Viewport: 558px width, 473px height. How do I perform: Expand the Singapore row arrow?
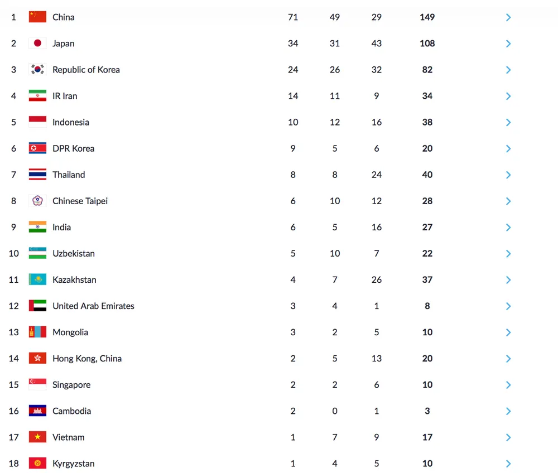[508, 385]
